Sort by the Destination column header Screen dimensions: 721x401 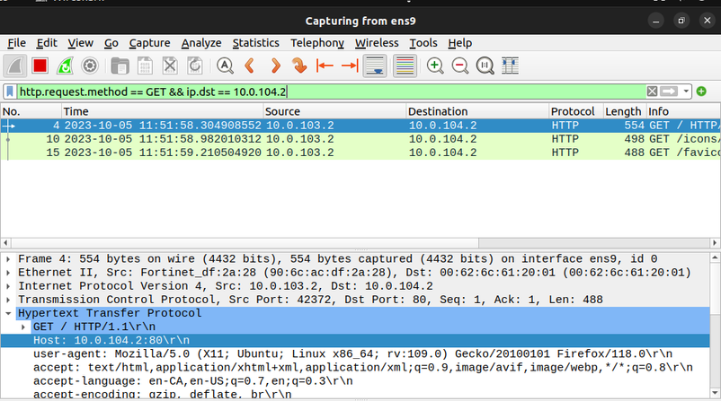[477, 111]
